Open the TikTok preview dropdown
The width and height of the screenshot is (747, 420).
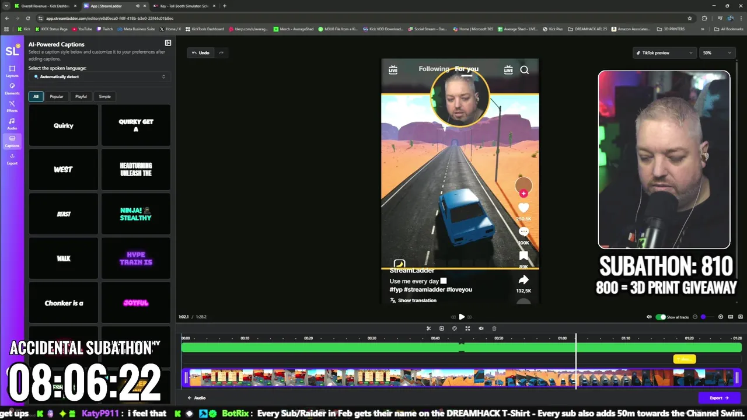[664, 52]
